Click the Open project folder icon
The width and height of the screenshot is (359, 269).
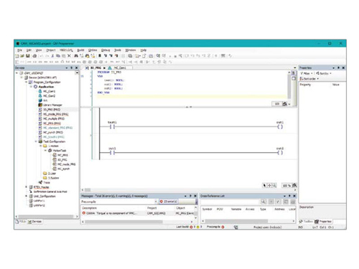(22, 56)
